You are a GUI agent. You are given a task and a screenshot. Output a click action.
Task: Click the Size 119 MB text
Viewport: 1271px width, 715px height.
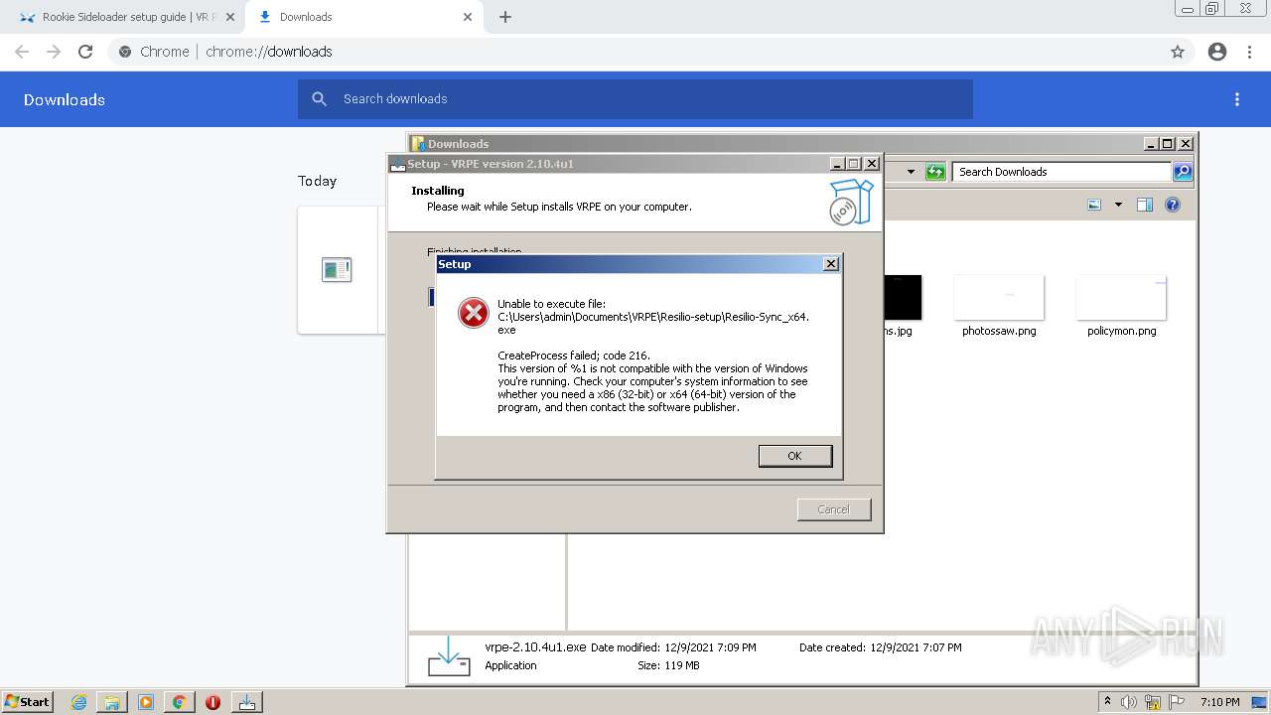(x=668, y=665)
